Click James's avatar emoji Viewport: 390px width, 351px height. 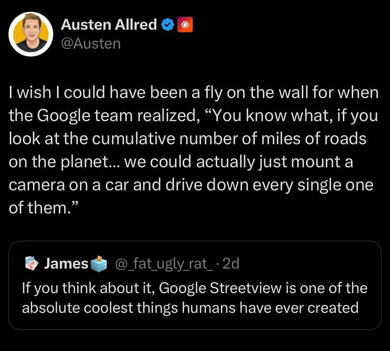coord(31,264)
